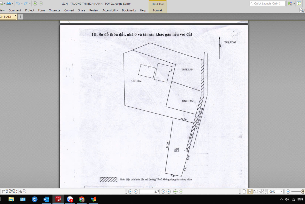The width and height of the screenshot is (305, 204).
Task: Click the Undo arrow in the quick access toolbar
Action: (18, 3)
